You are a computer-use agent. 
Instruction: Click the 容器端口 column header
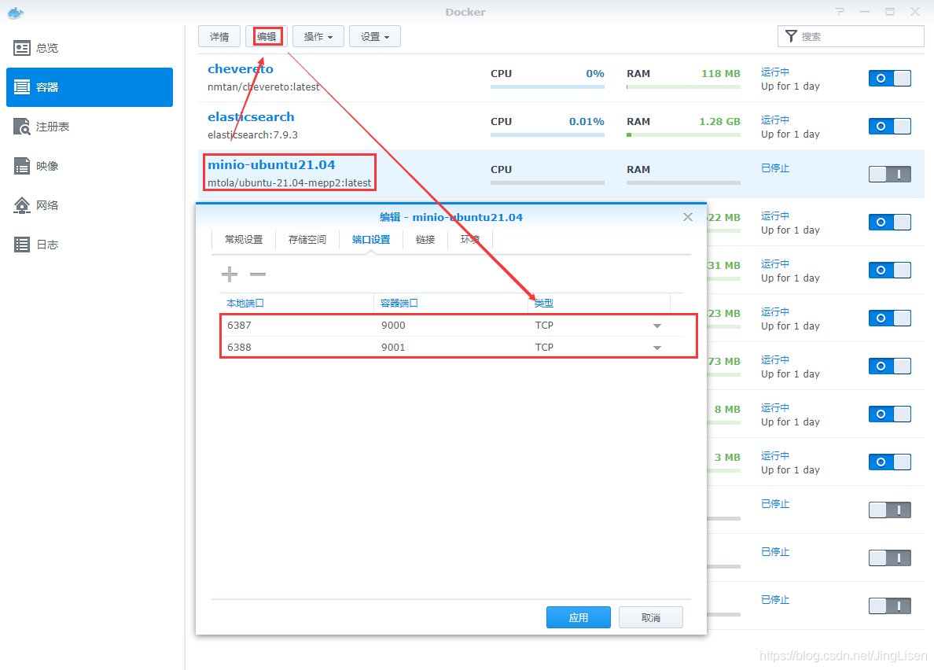(451, 303)
